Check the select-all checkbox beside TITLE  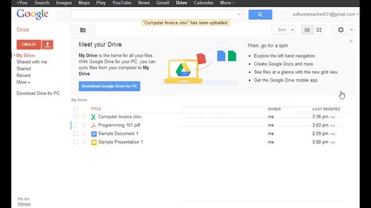click(75, 109)
